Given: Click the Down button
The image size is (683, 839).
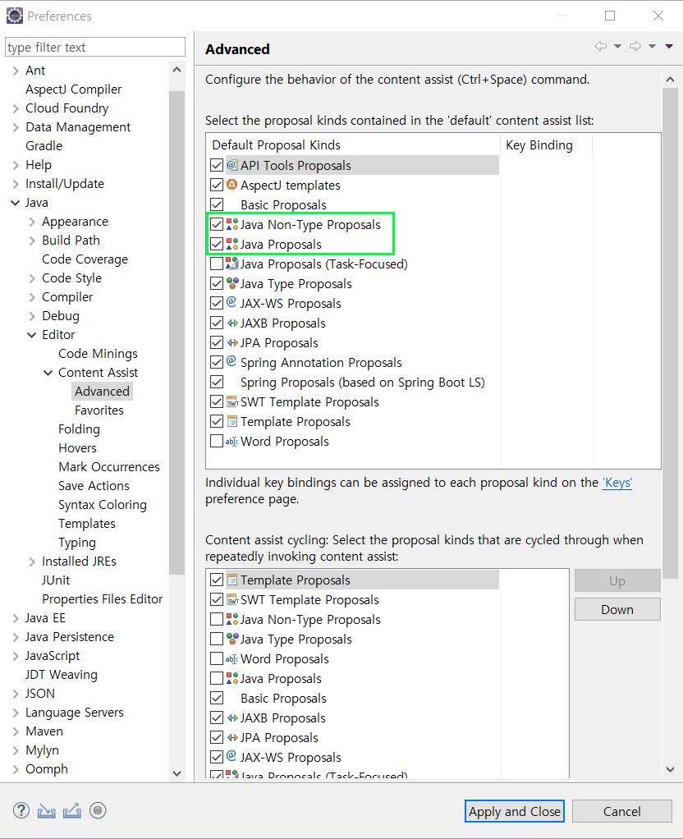Looking at the screenshot, I should pyautogui.click(x=617, y=609).
